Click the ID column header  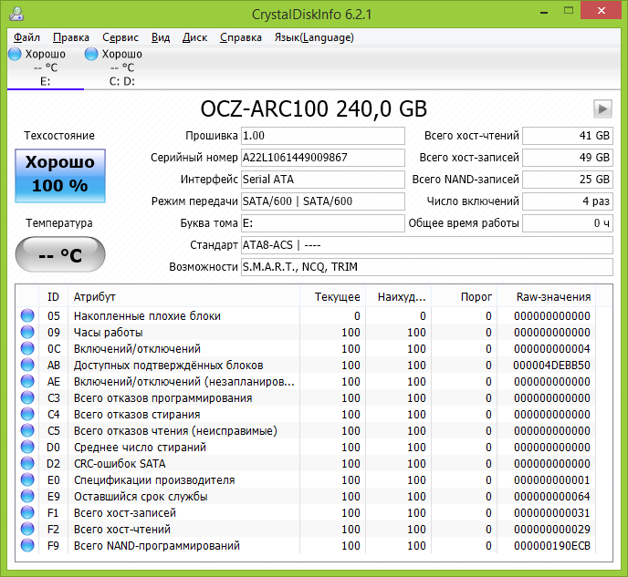pos(53,296)
